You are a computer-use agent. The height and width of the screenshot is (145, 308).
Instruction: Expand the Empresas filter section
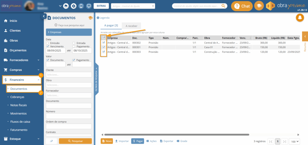pyautogui.click(x=69, y=32)
